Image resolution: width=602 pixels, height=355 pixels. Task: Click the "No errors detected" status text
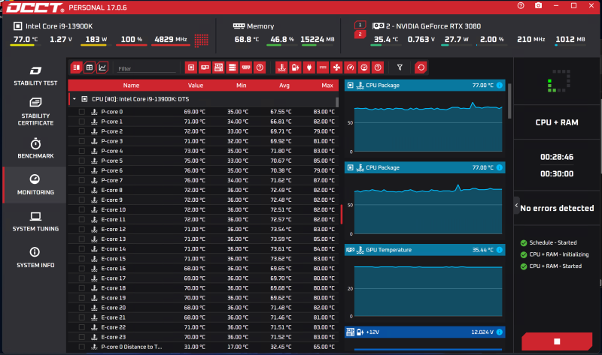(x=557, y=208)
